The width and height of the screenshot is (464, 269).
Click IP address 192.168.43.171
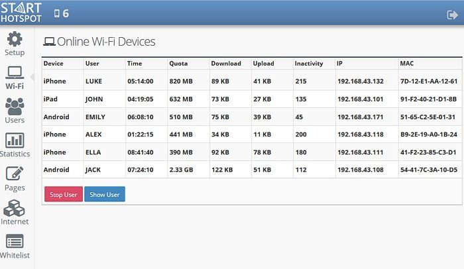(x=361, y=117)
